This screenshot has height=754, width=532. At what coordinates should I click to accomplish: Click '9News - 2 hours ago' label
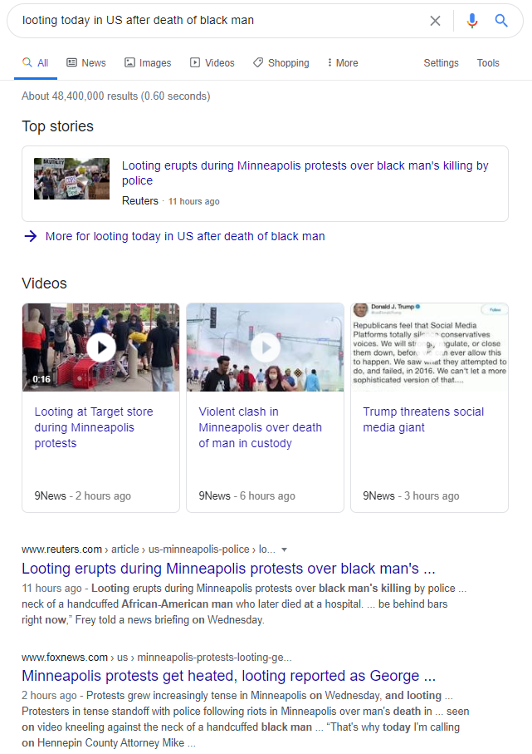pyautogui.click(x=83, y=495)
